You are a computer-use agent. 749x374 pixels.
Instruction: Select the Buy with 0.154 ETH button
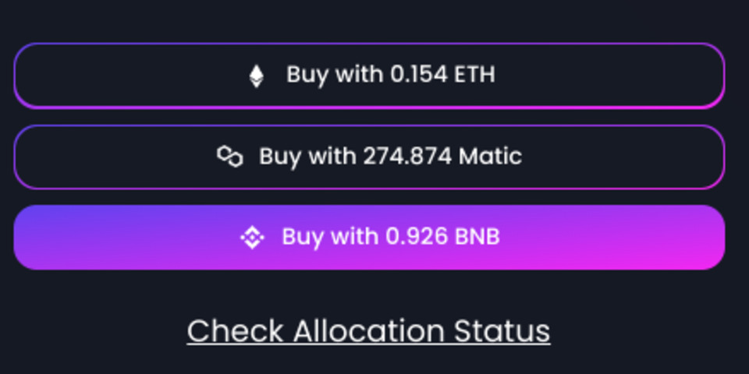pyautogui.click(x=369, y=76)
